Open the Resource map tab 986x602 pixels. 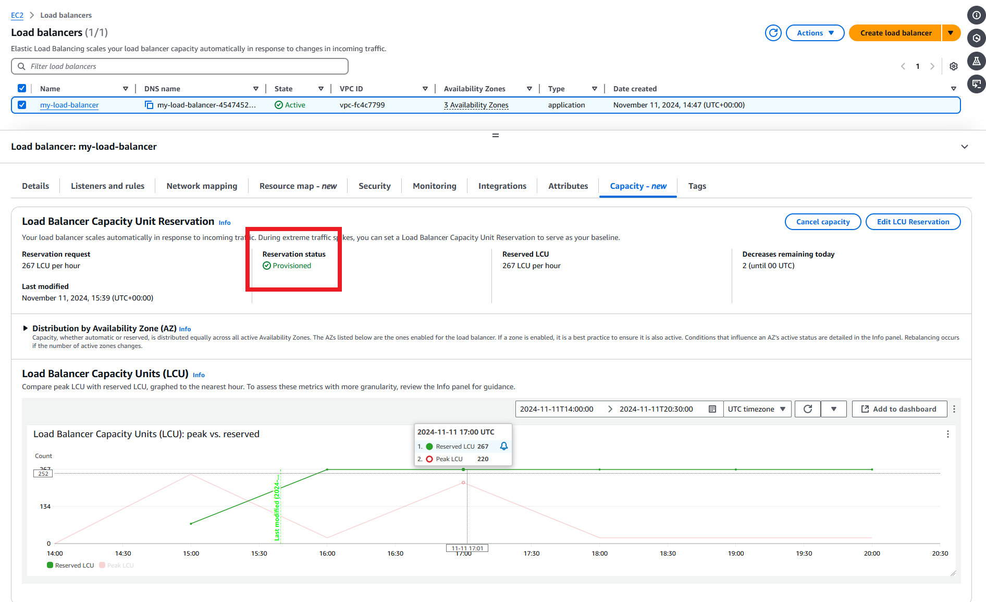click(298, 186)
